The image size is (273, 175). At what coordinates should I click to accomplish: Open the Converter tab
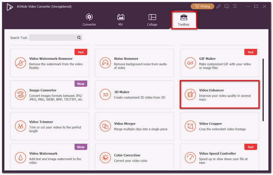pyautogui.click(x=89, y=20)
